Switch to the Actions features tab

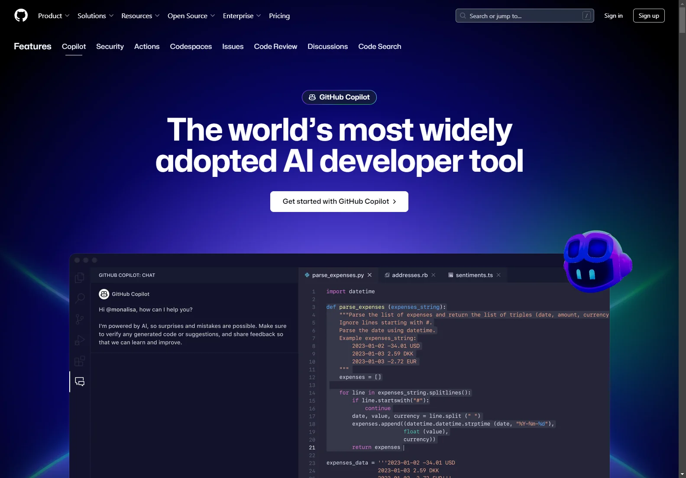(147, 46)
